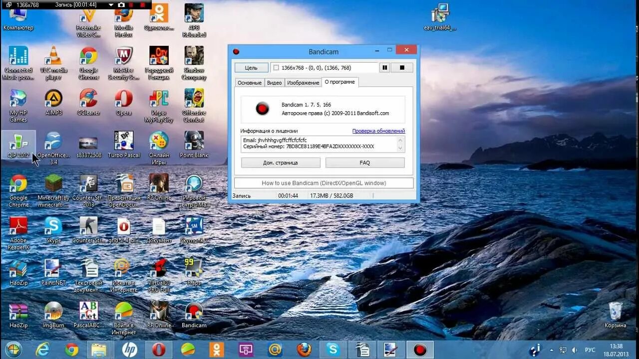Switch to the Видео tab
639x359 pixels.
275,83
